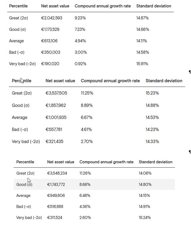This screenshot has height=226, width=191.
Task: Click the €1,001,935 Average value
Action: coord(56,118)
